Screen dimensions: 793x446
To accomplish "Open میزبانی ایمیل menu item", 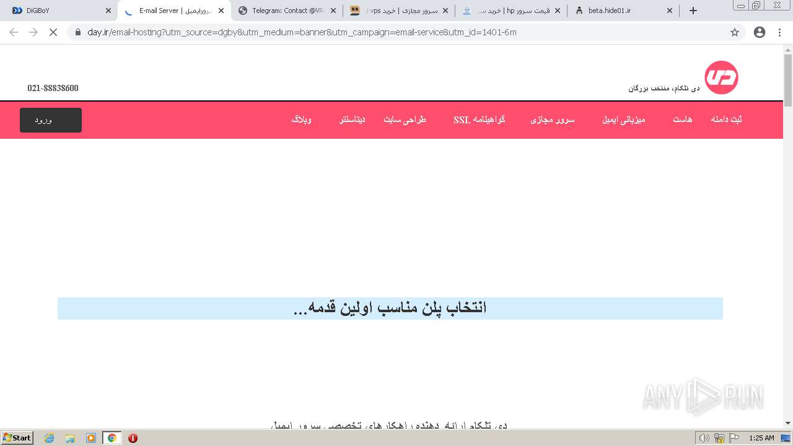I will tap(624, 120).
